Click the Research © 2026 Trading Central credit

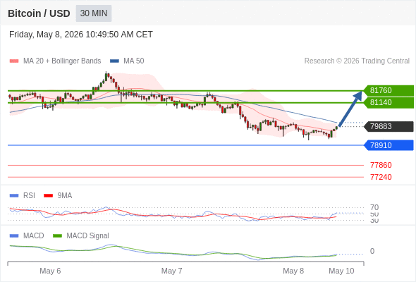pyautogui.click(x=357, y=61)
